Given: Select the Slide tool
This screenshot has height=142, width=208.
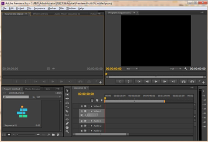Looking at the screenshot, I should coord(67,119).
